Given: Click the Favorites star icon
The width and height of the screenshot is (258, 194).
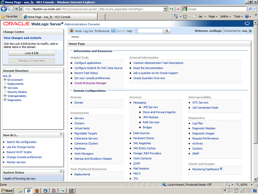Looking at the screenshot, I should point(3,17).
